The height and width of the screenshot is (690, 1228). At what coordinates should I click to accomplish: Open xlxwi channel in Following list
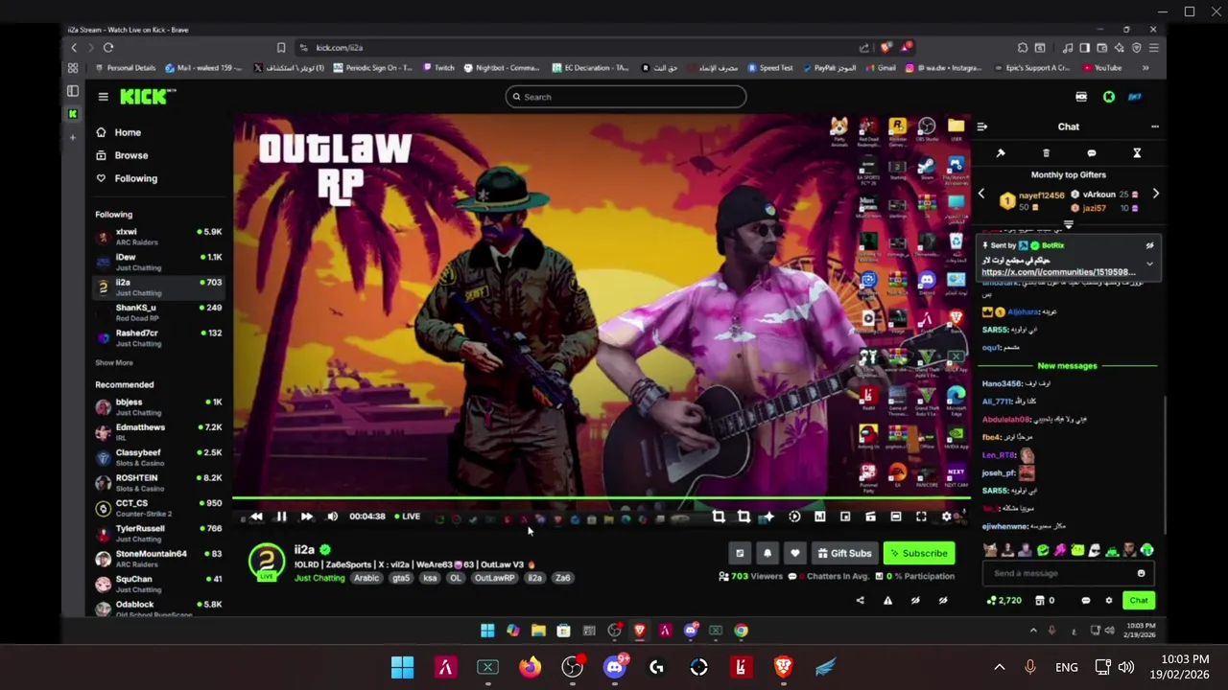tap(159, 237)
